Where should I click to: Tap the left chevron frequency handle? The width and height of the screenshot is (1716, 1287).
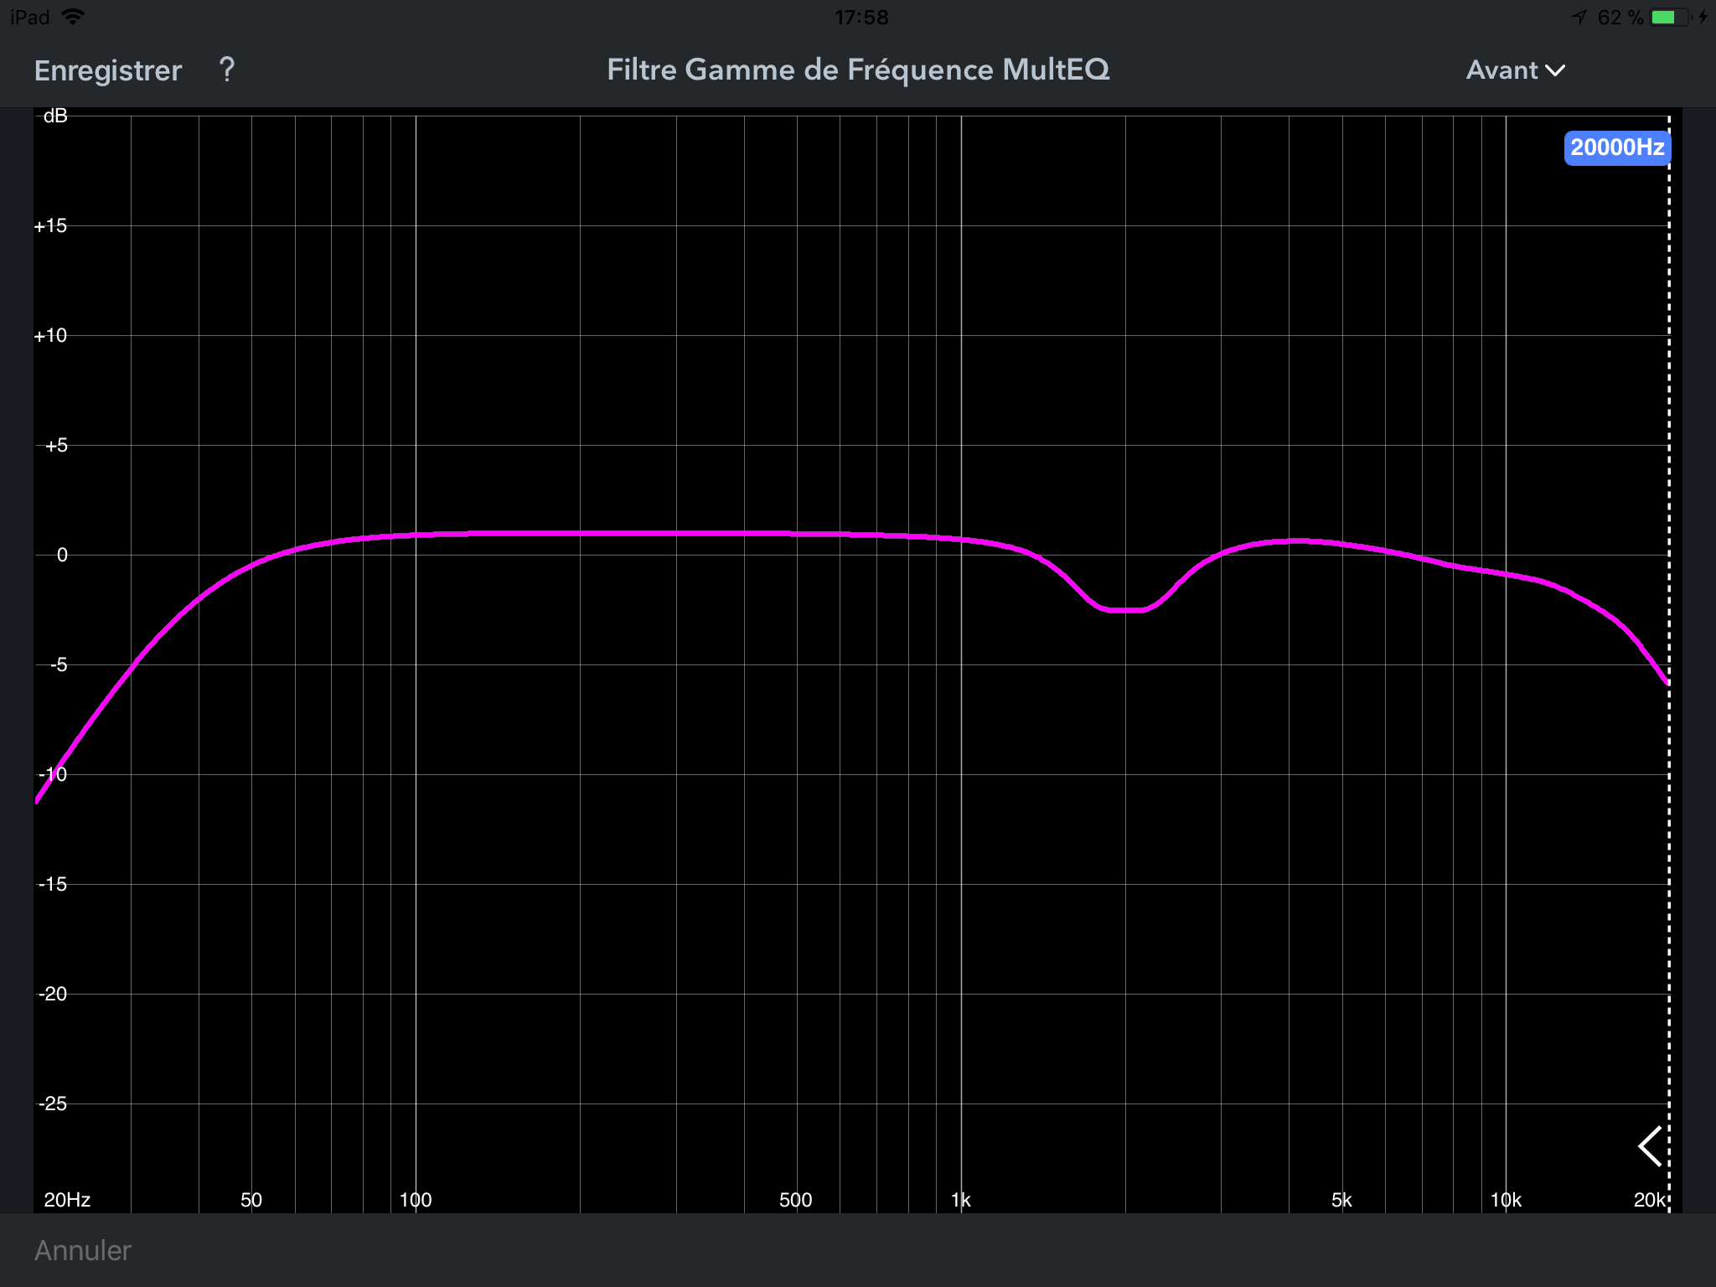[x=1650, y=1146]
